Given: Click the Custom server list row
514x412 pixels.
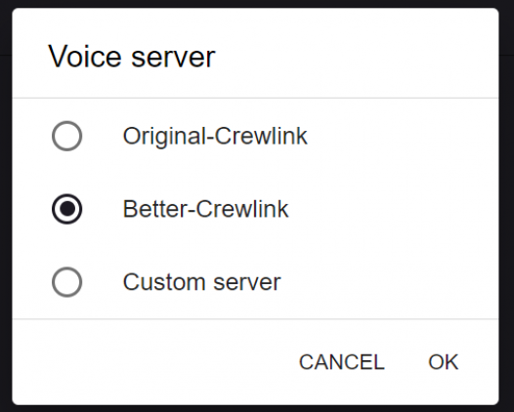Looking at the screenshot, I should (x=255, y=282).
